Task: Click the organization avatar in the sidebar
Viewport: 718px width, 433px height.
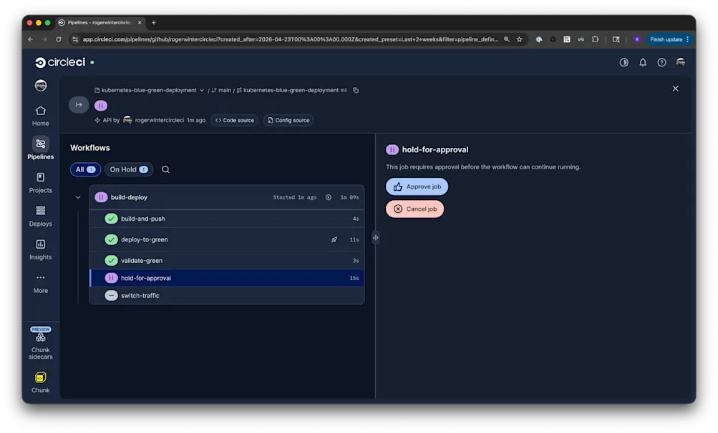Action: coord(41,86)
